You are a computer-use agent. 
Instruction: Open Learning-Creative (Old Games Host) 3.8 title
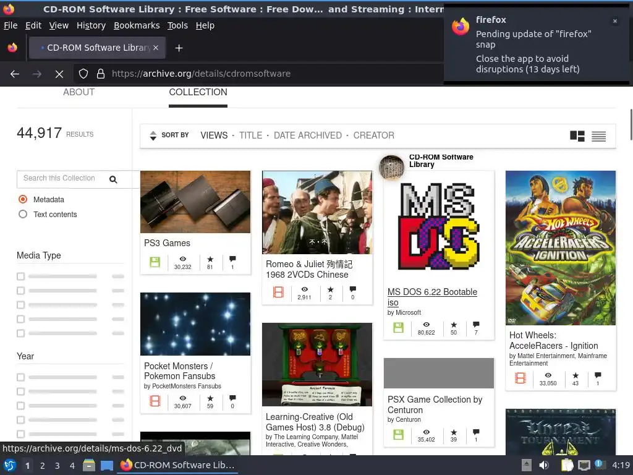coord(315,422)
